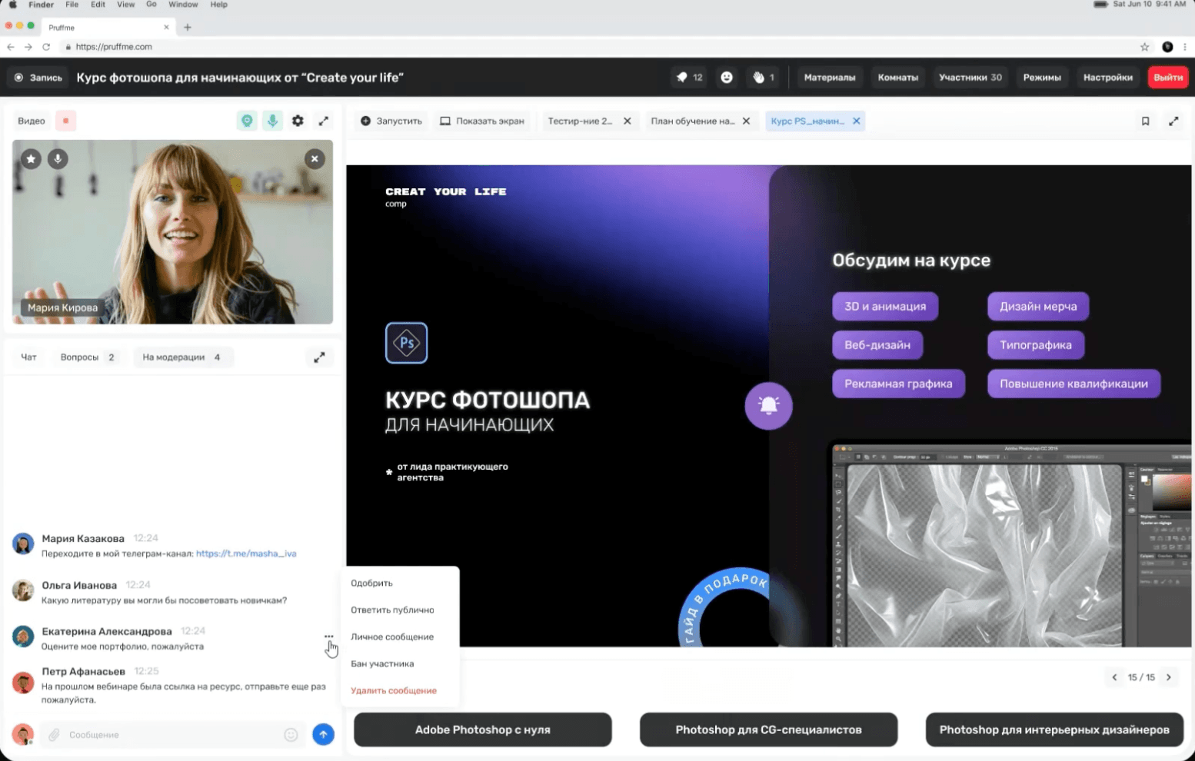
Task: Bookmark the current presentation slide
Action: (x=1145, y=121)
